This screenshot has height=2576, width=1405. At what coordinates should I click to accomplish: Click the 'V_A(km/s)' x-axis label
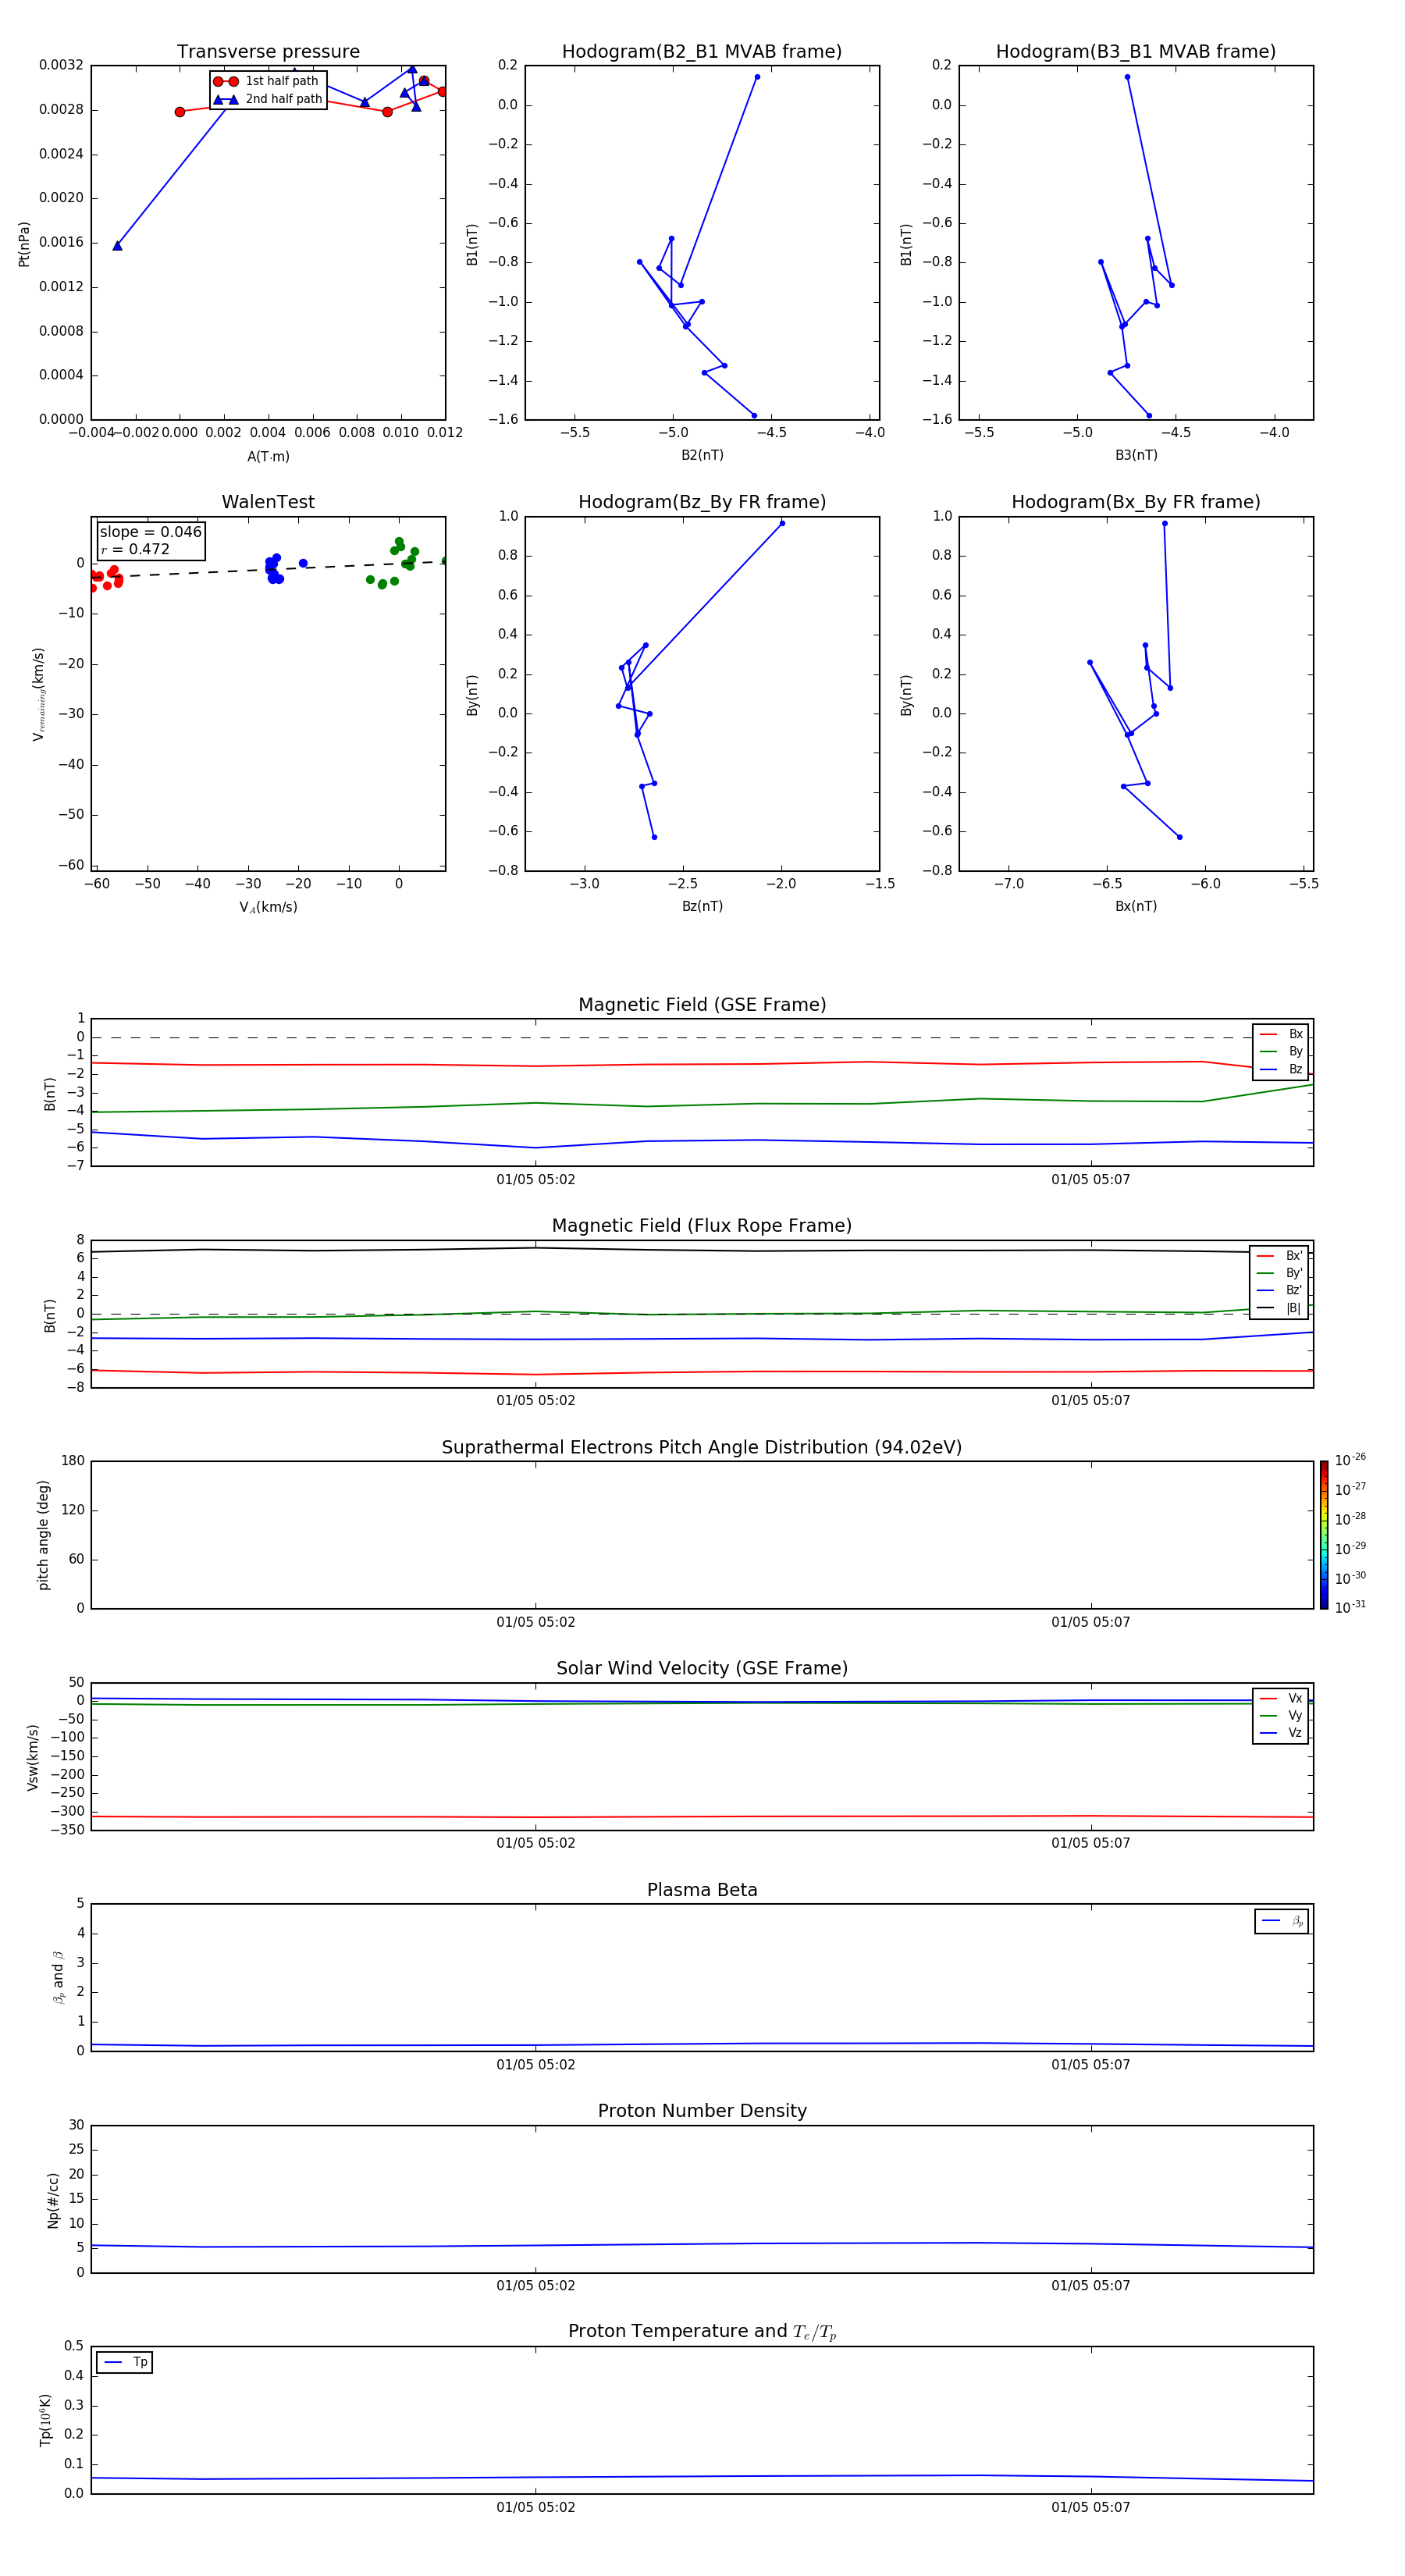point(268,907)
